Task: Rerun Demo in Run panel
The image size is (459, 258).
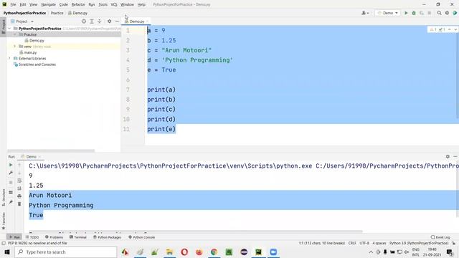Action: point(11,165)
